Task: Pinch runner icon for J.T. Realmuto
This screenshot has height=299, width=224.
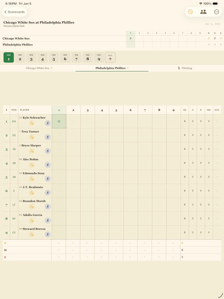Action: (x=48, y=193)
